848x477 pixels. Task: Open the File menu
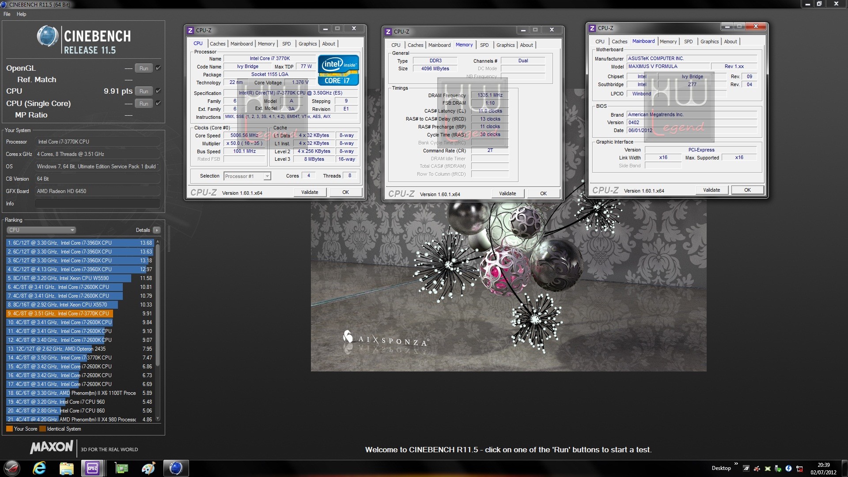pyautogui.click(x=7, y=14)
